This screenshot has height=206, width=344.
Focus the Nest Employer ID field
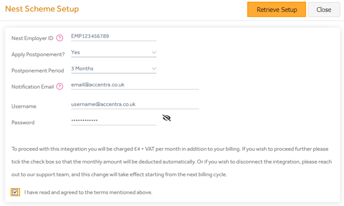113,36
